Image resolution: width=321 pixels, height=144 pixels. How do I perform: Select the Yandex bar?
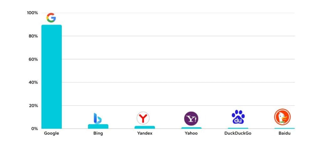(145, 127)
